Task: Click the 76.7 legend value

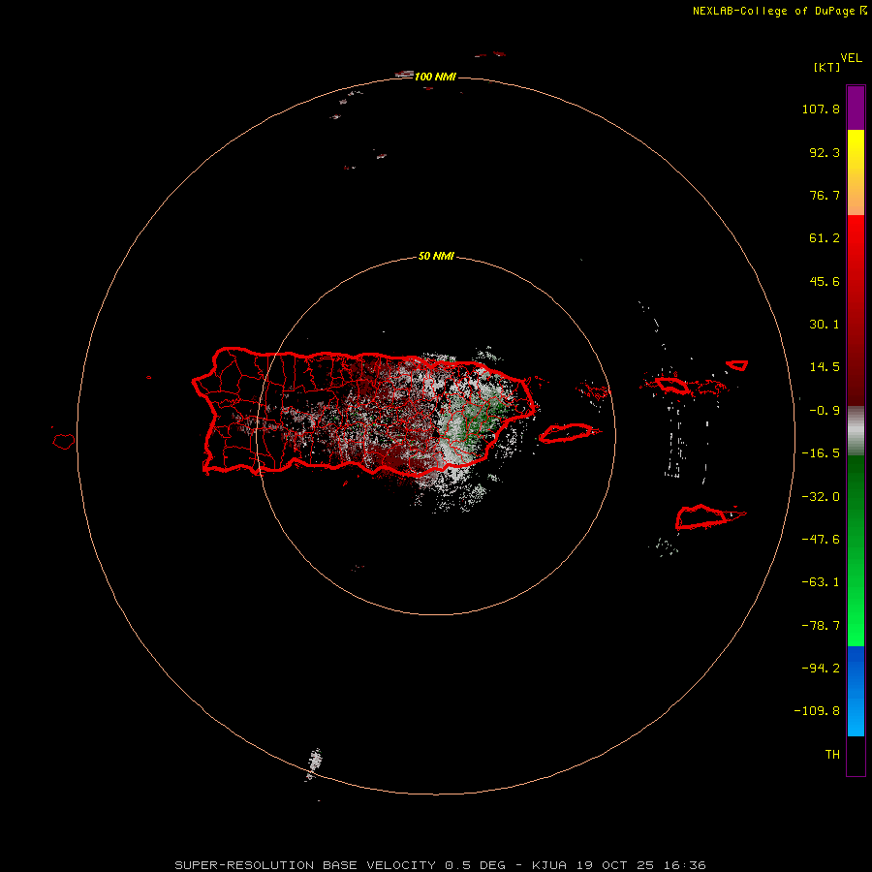Action: tap(825, 195)
